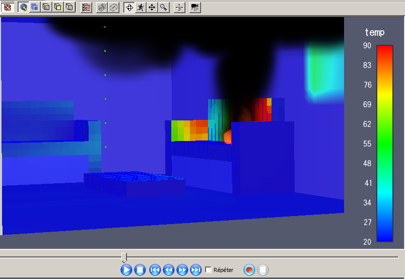Choose the cube with yellow front face view

tap(58, 7)
